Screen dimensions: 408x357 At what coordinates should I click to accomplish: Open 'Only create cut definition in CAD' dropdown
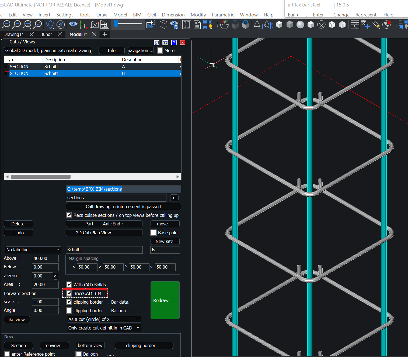[104, 328]
